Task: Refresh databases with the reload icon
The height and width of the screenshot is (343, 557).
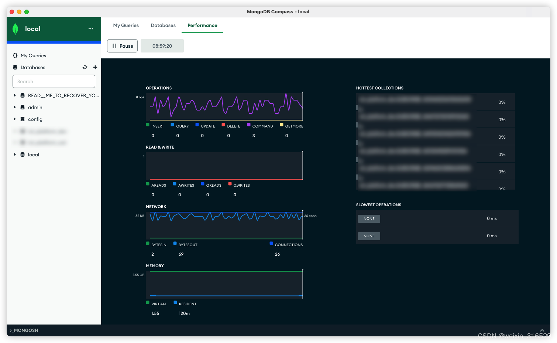Action: point(85,67)
